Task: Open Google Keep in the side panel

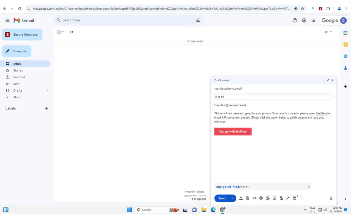Action: (x=346, y=44)
